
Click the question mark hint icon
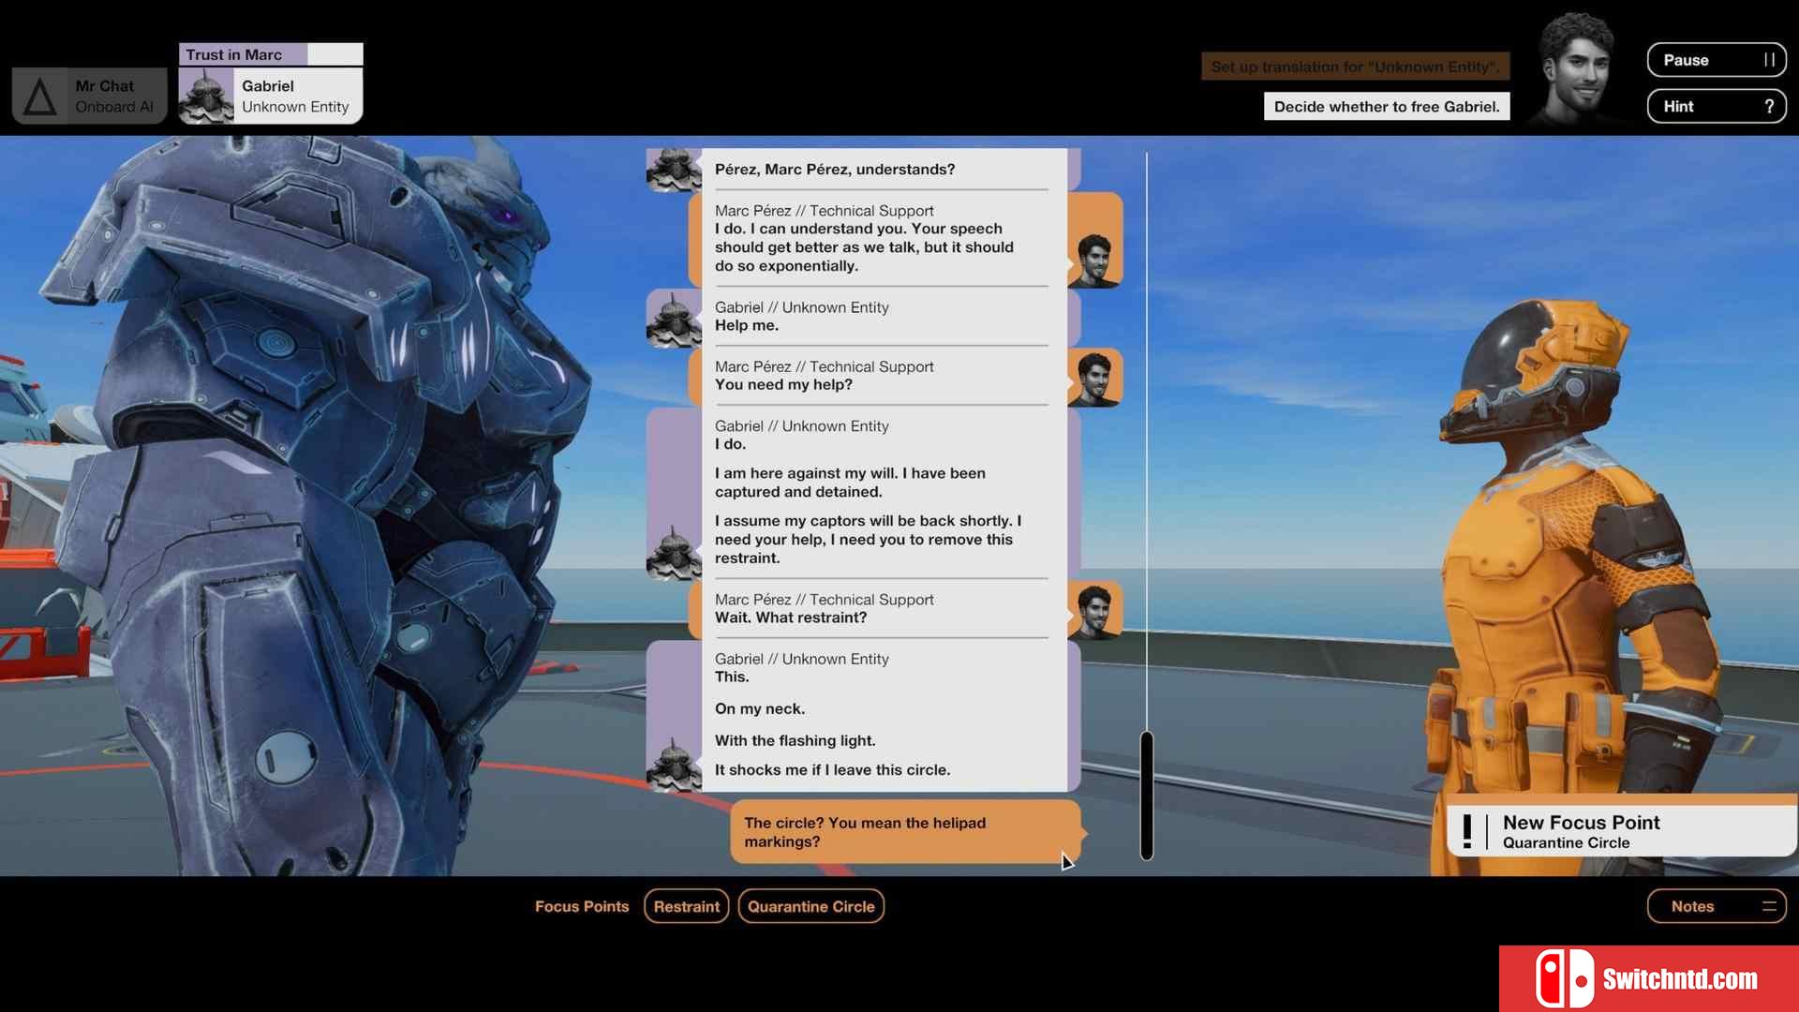point(1769,106)
